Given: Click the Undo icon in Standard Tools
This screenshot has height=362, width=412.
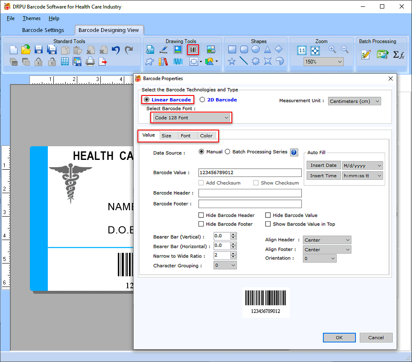Looking at the screenshot, I should coord(115,50).
